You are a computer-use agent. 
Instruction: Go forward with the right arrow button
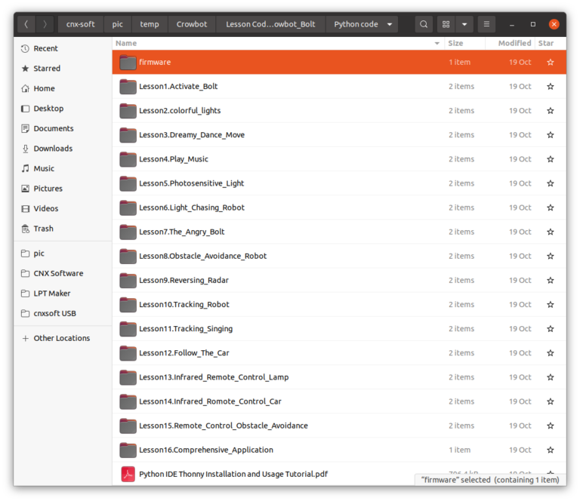[x=44, y=24]
